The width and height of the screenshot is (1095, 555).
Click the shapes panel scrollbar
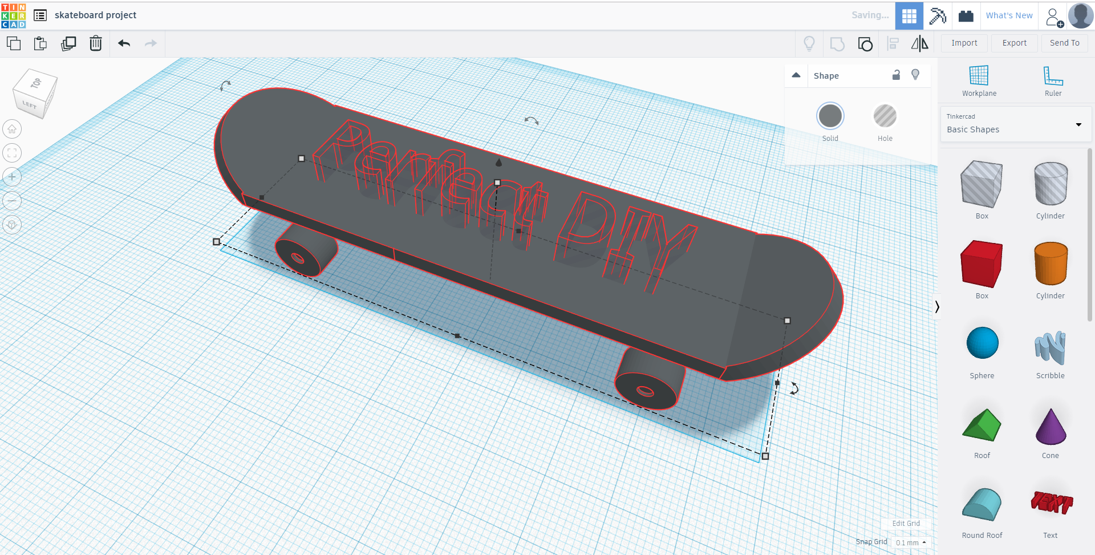click(x=1090, y=234)
